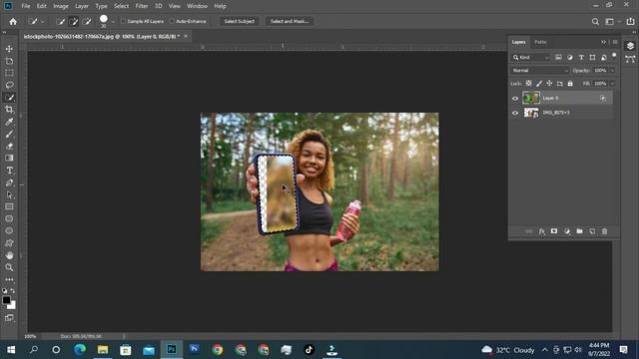This screenshot has height=359, width=639.
Task: Toggle lock position
Action: point(549,83)
